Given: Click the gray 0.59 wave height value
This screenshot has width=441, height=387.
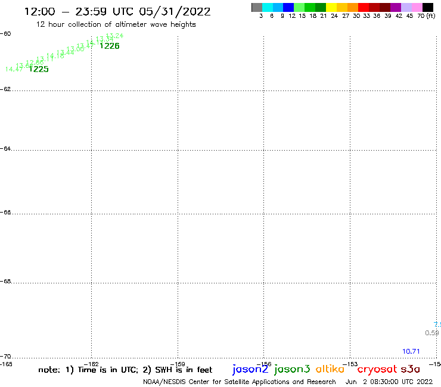Looking at the screenshot, I should (x=432, y=333).
